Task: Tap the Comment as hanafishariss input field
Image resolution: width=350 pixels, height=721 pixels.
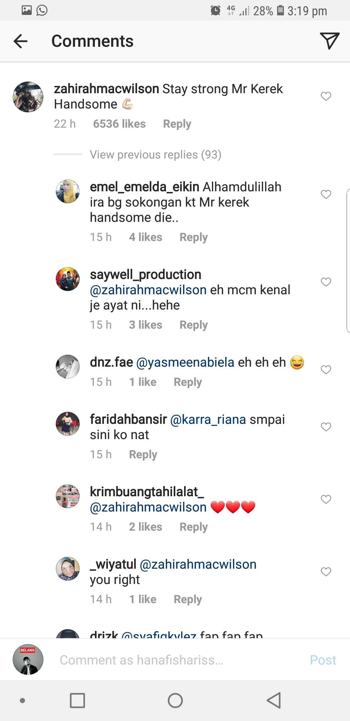Action: [175, 660]
